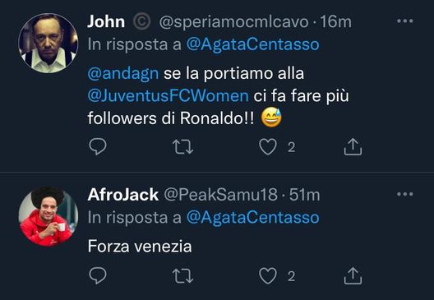Viewport: 434px width, 300px height.
Task: Retweet AfroJack's Forza venezia tweet
Action: pyautogui.click(x=182, y=276)
